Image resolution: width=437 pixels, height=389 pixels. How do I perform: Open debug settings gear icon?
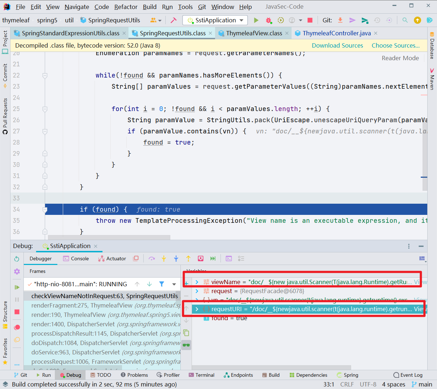[x=17, y=271]
